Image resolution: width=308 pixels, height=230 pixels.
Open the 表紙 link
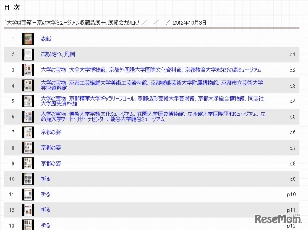46,38
